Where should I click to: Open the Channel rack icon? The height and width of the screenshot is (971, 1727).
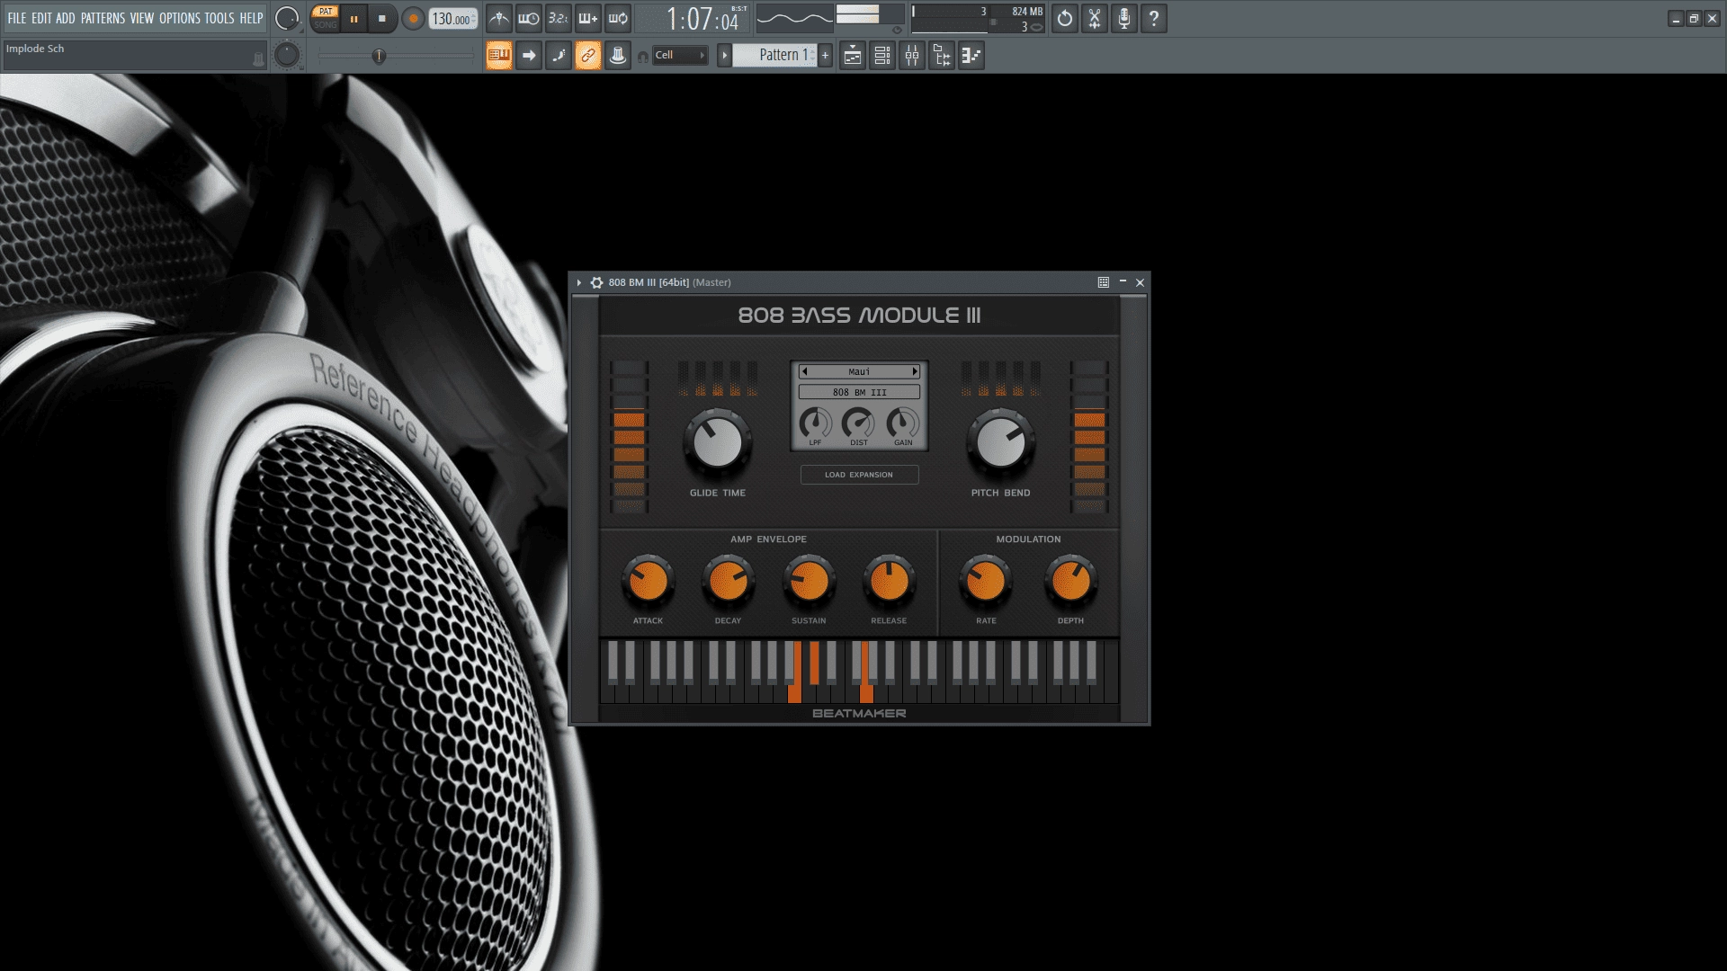882,55
